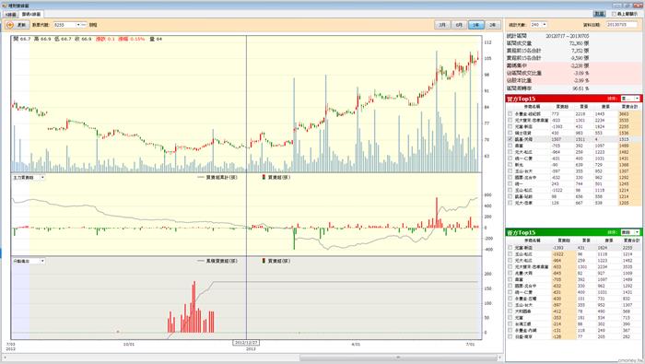Screen dimensions: 645x364
Task: Check the buy Top15 row with net 243
Action: [x=510, y=184]
